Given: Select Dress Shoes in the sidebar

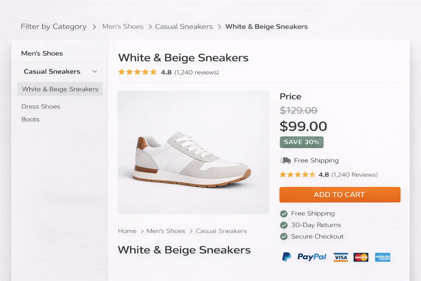Looking at the screenshot, I should tap(41, 106).
